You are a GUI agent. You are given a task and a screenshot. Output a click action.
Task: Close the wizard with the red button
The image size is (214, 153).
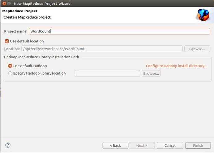click(x=3, y=4)
